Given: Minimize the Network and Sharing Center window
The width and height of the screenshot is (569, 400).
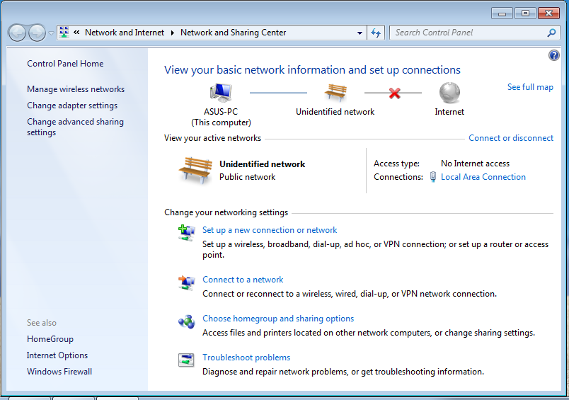Looking at the screenshot, I should pos(502,13).
